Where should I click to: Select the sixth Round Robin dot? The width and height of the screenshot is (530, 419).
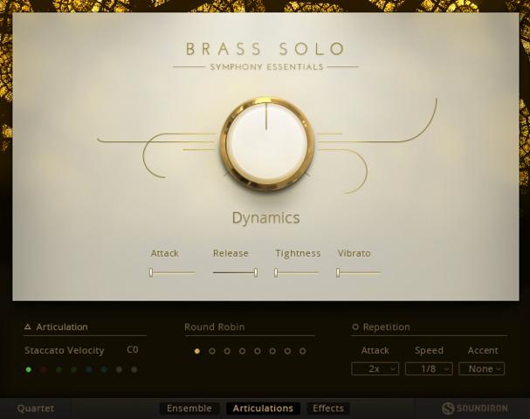(272, 351)
